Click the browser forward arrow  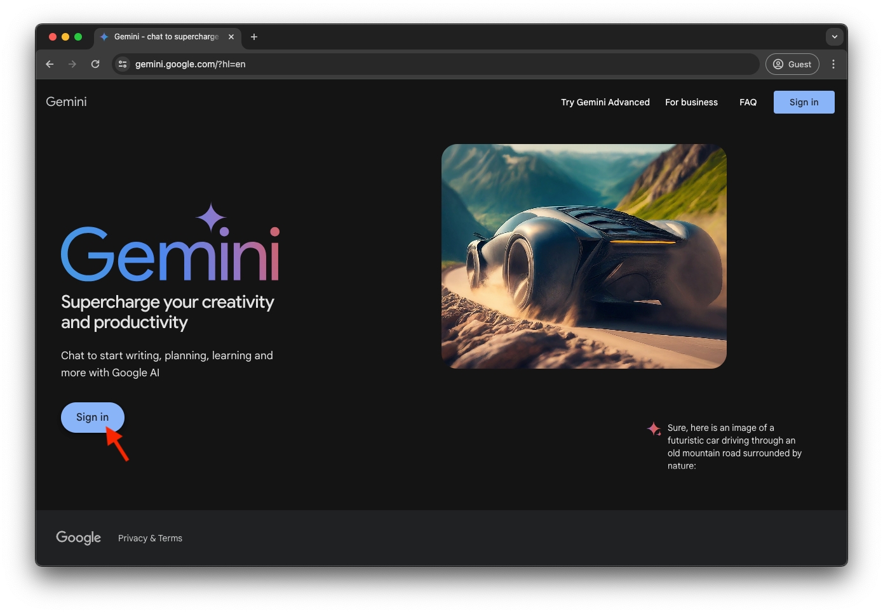tap(72, 64)
